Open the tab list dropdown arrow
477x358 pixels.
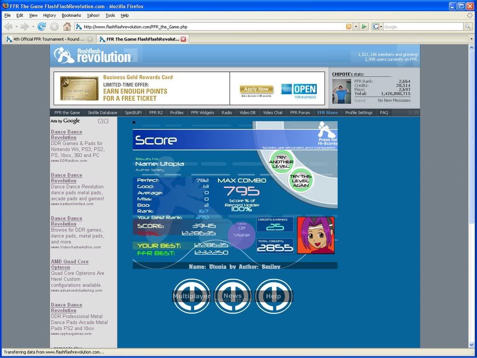(471, 39)
